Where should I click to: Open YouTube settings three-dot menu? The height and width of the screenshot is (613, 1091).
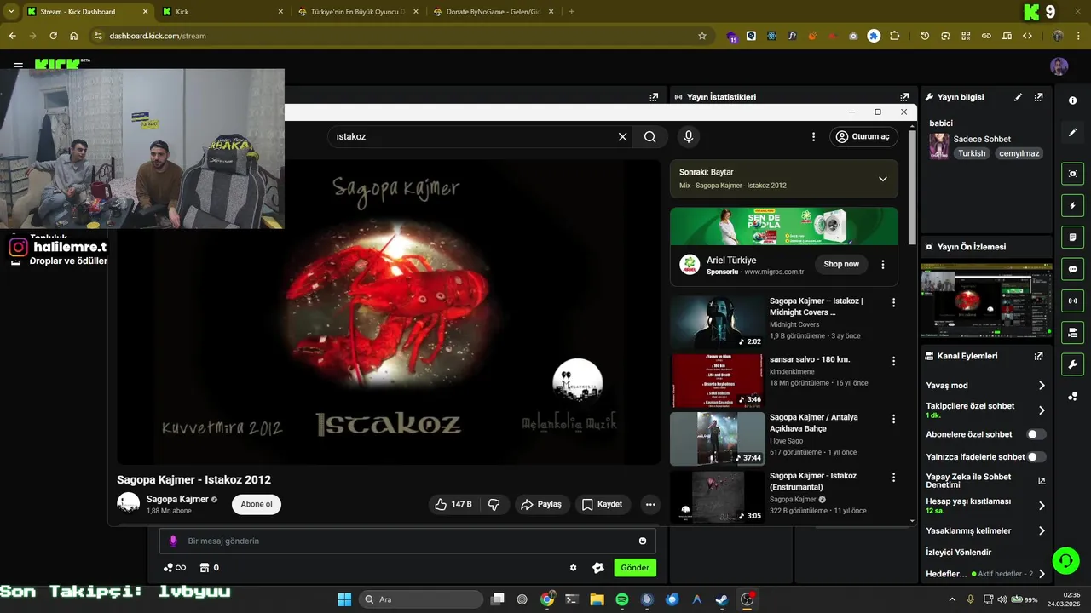[x=813, y=136]
